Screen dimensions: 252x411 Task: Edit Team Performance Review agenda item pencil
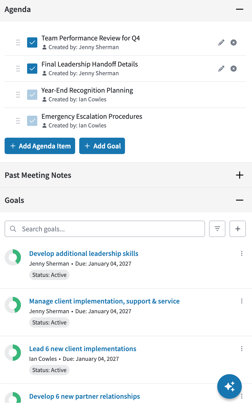click(221, 42)
